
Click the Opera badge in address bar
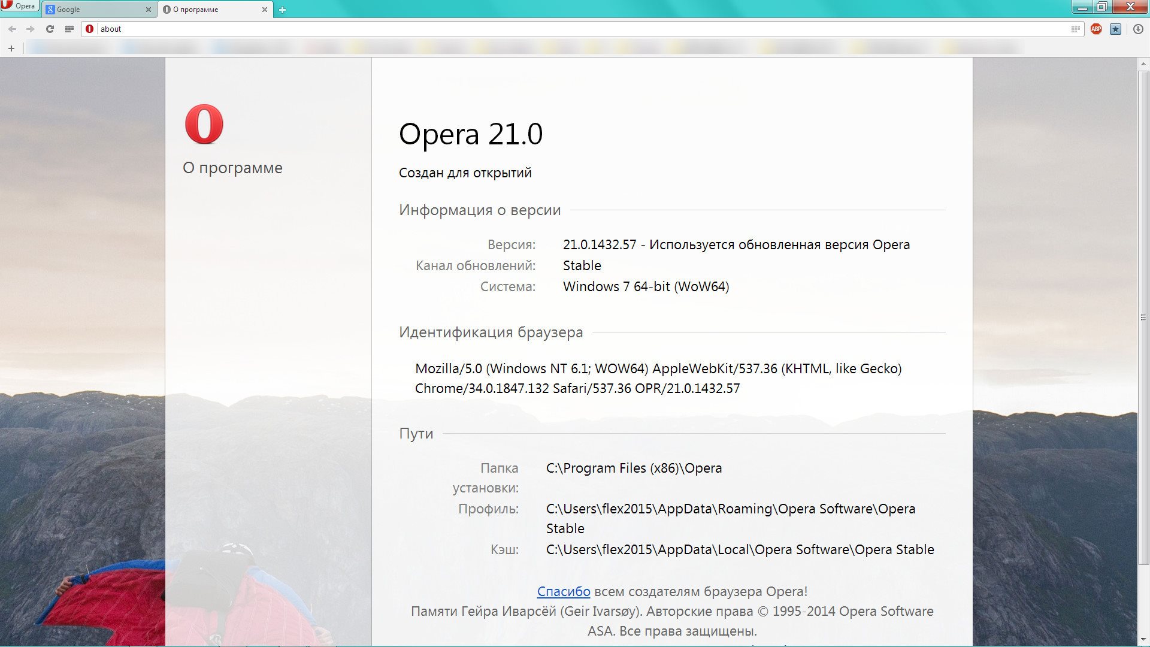90,29
